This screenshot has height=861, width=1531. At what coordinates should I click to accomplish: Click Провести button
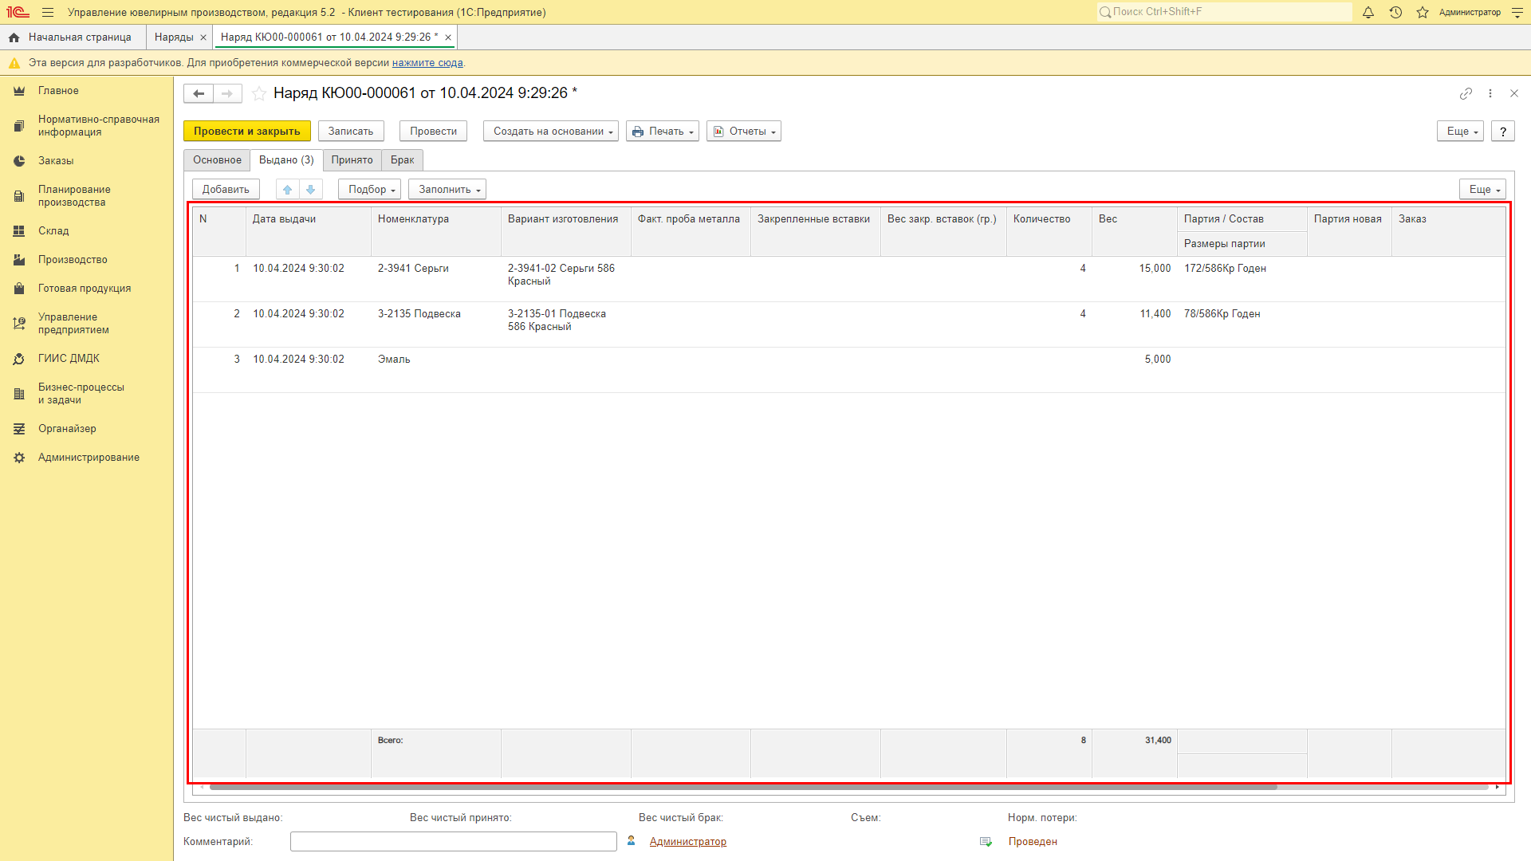[x=433, y=132]
